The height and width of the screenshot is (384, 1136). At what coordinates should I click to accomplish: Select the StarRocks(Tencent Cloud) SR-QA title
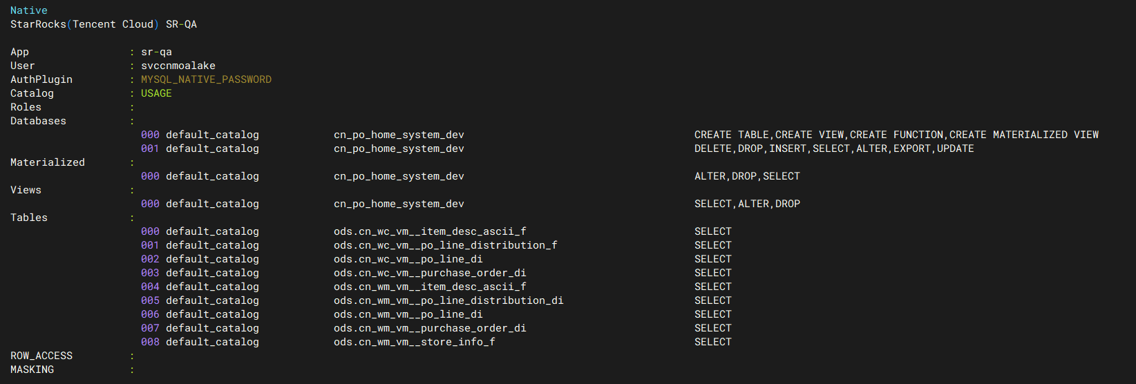coord(104,24)
